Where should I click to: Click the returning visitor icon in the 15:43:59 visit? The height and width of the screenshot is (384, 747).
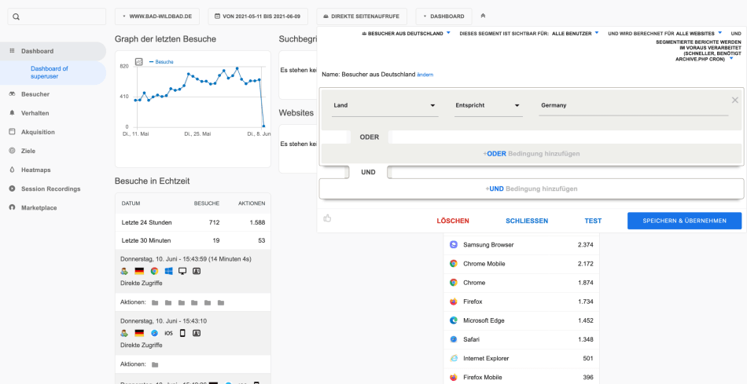[x=124, y=271]
